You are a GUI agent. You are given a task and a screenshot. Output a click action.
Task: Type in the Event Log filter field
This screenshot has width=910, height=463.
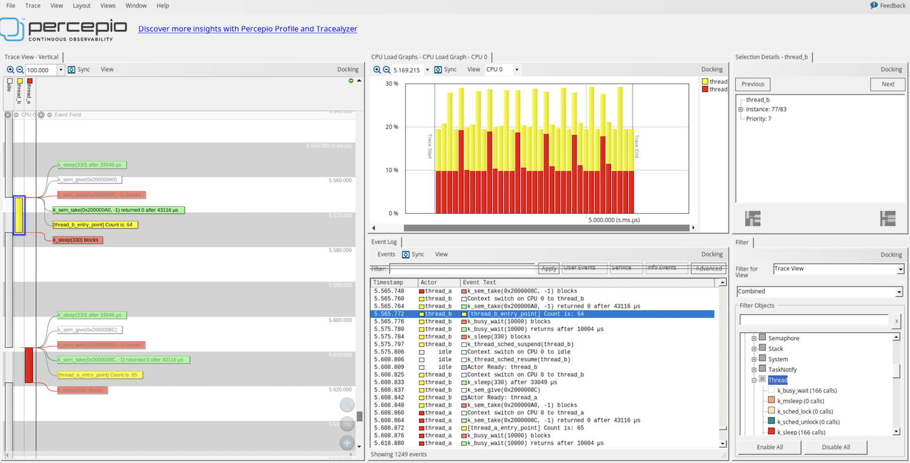click(x=461, y=268)
